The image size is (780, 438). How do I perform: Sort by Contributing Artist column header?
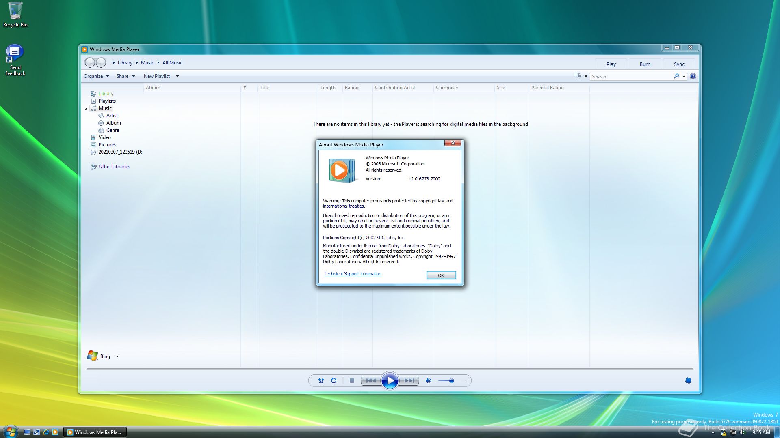[x=403, y=88]
